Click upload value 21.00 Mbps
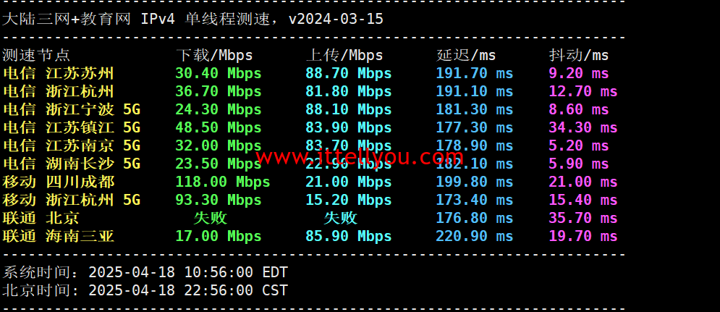720x312 pixels. tap(349, 182)
